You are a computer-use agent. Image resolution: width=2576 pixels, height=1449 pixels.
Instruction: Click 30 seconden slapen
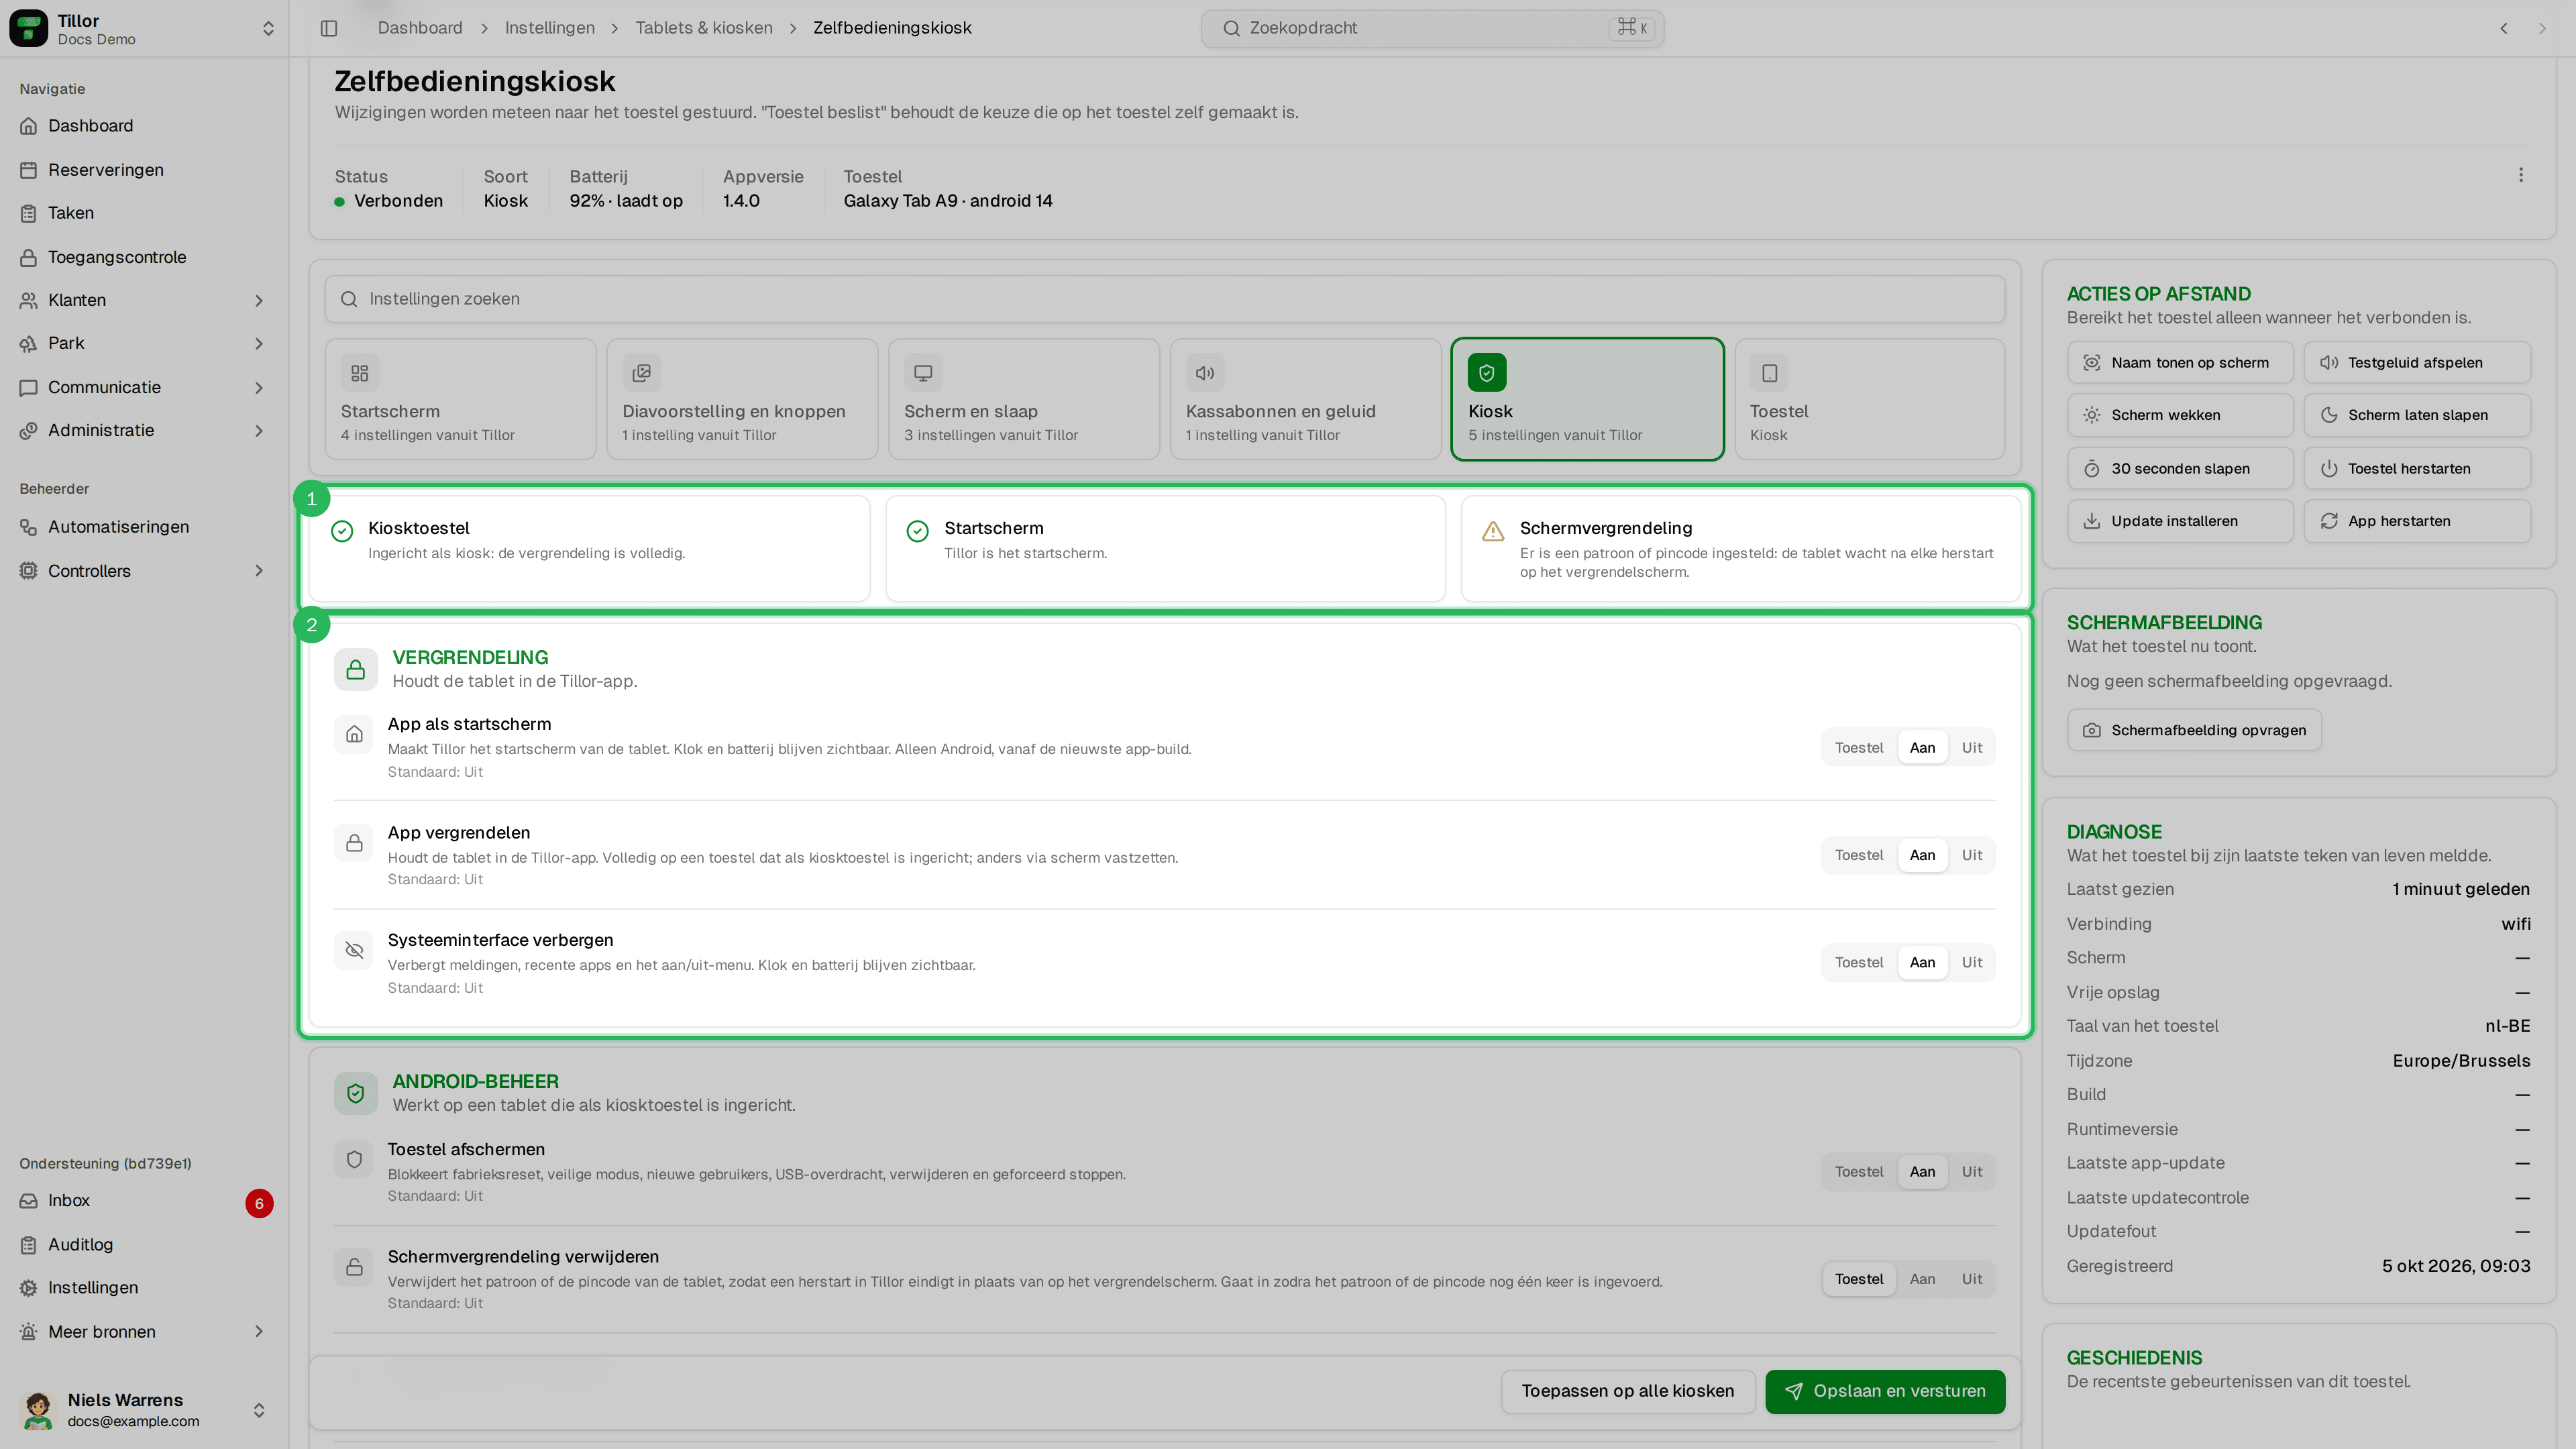2180,469
